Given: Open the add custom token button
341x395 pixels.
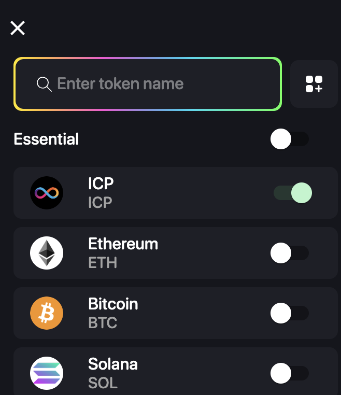Looking at the screenshot, I should click(314, 84).
